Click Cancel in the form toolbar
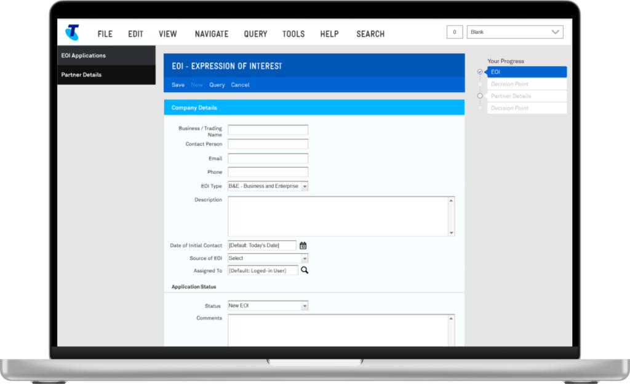The height and width of the screenshot is (384, 630). (240, 85)
